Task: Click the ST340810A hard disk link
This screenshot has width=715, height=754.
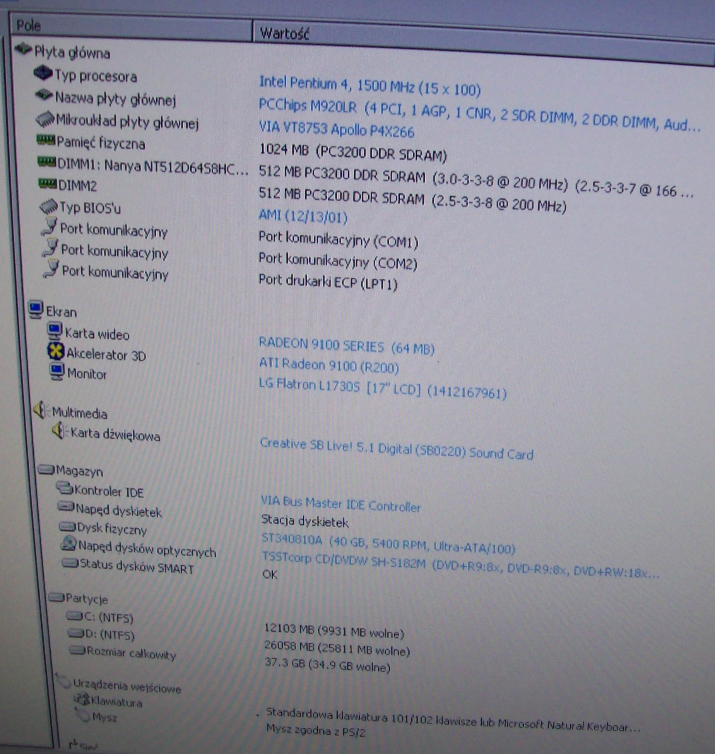Action: [x=388, y=543]
